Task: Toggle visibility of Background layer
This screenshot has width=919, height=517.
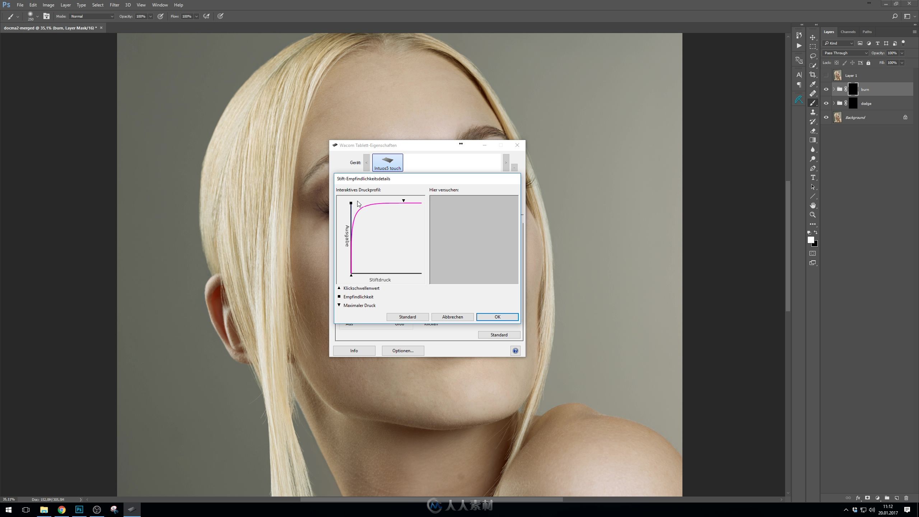Action: click(826, 117)
